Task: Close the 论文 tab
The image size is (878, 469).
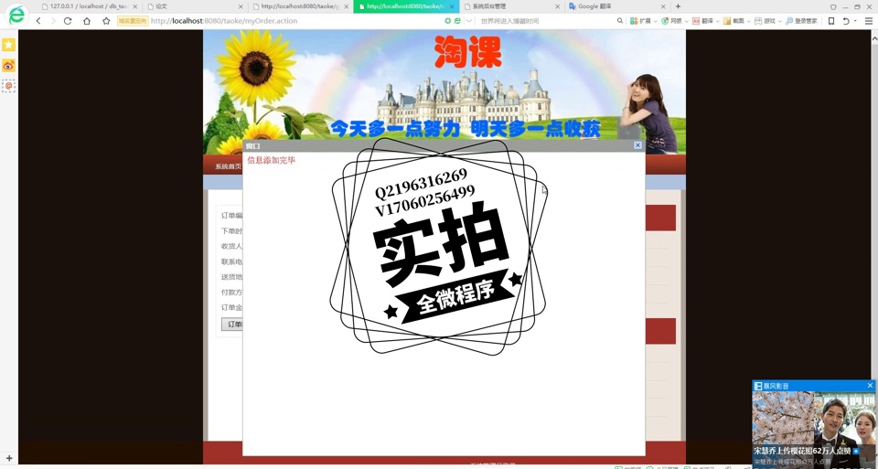Action: coord(241,6)
